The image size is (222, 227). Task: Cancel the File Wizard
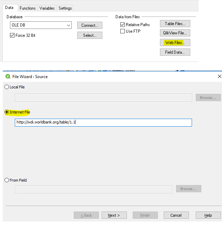176,215
